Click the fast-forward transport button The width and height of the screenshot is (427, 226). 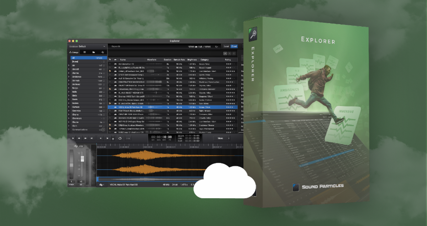(85, 138)
